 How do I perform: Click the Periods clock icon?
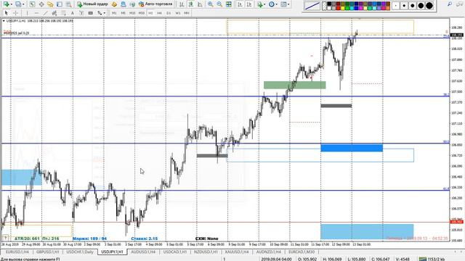click(272, 4)
